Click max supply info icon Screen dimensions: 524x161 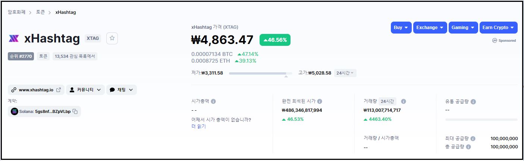coord(473,139)
